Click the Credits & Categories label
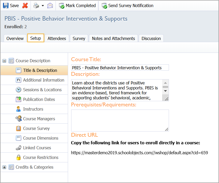Viewport: 219px width, 183px height. (34, 167)
